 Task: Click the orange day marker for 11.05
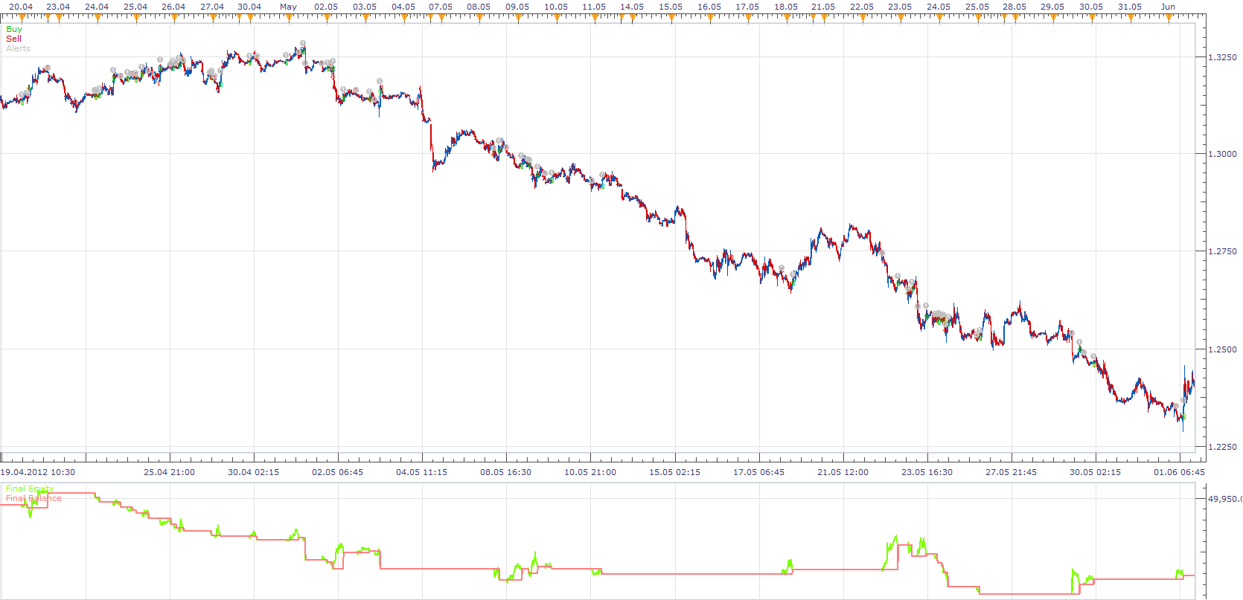595,18
